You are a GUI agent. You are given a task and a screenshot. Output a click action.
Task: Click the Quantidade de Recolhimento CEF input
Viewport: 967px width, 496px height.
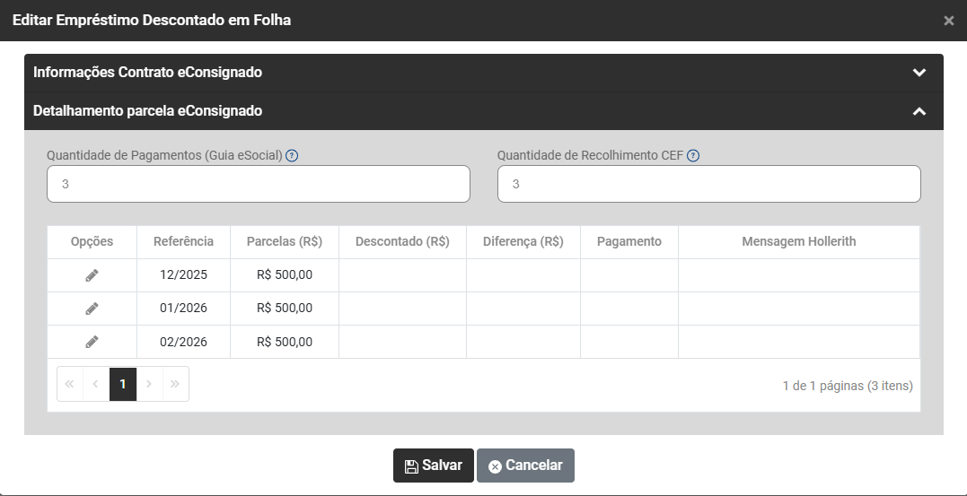tap(708, 184)
